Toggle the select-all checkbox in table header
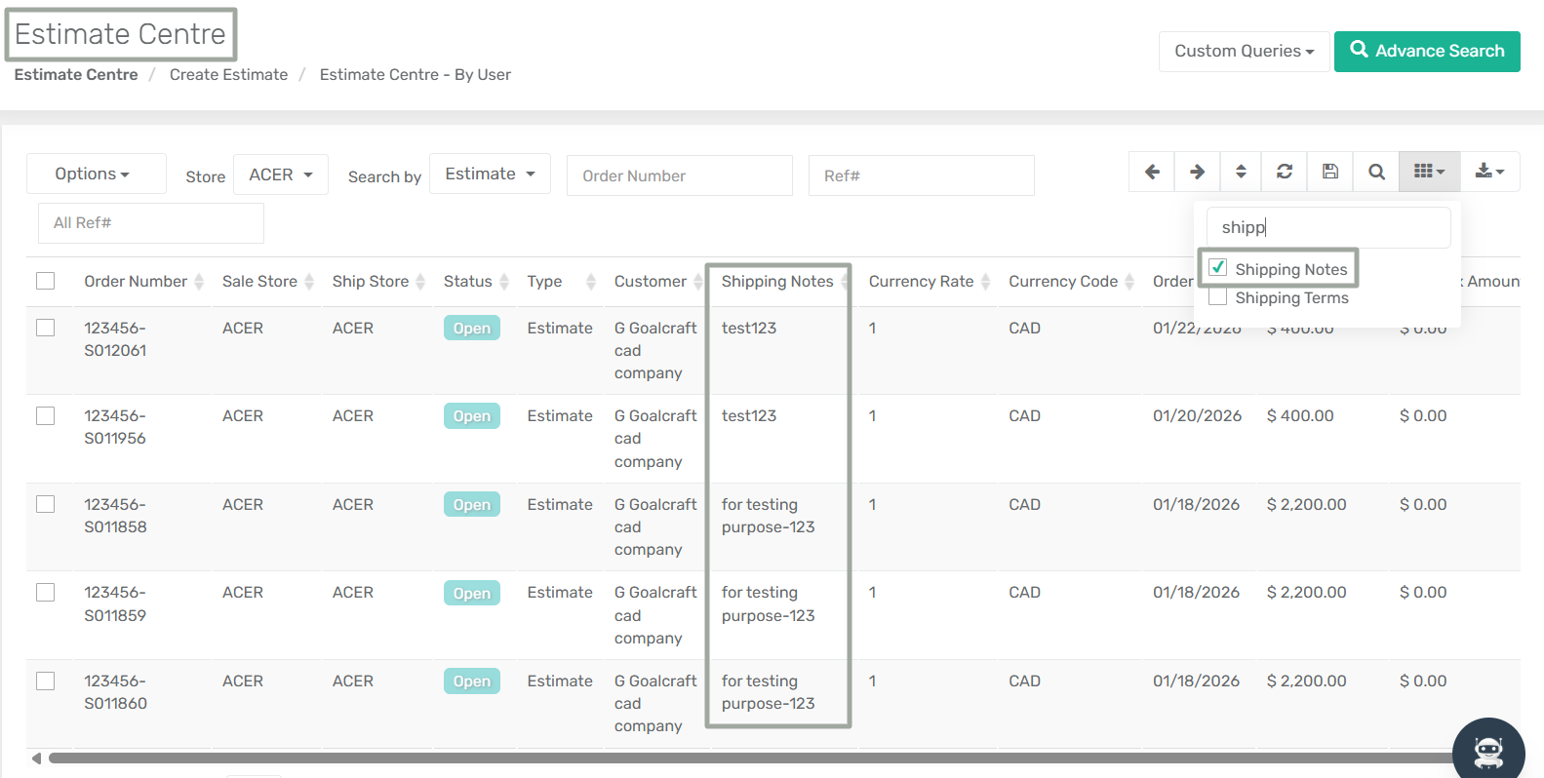 [46, 281]
